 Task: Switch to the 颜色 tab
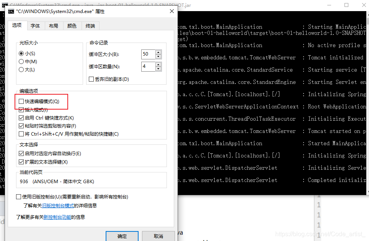coord(72,26)
